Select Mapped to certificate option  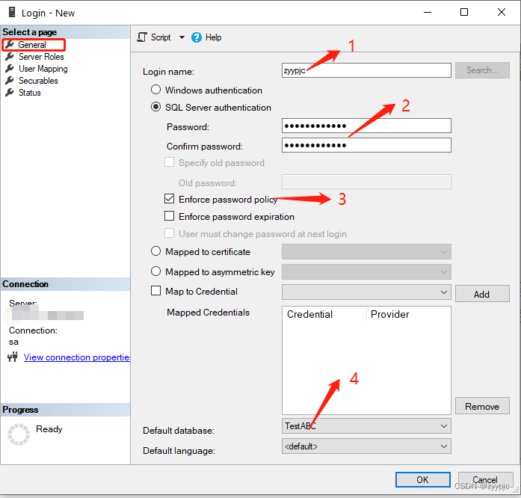point(155,251)
